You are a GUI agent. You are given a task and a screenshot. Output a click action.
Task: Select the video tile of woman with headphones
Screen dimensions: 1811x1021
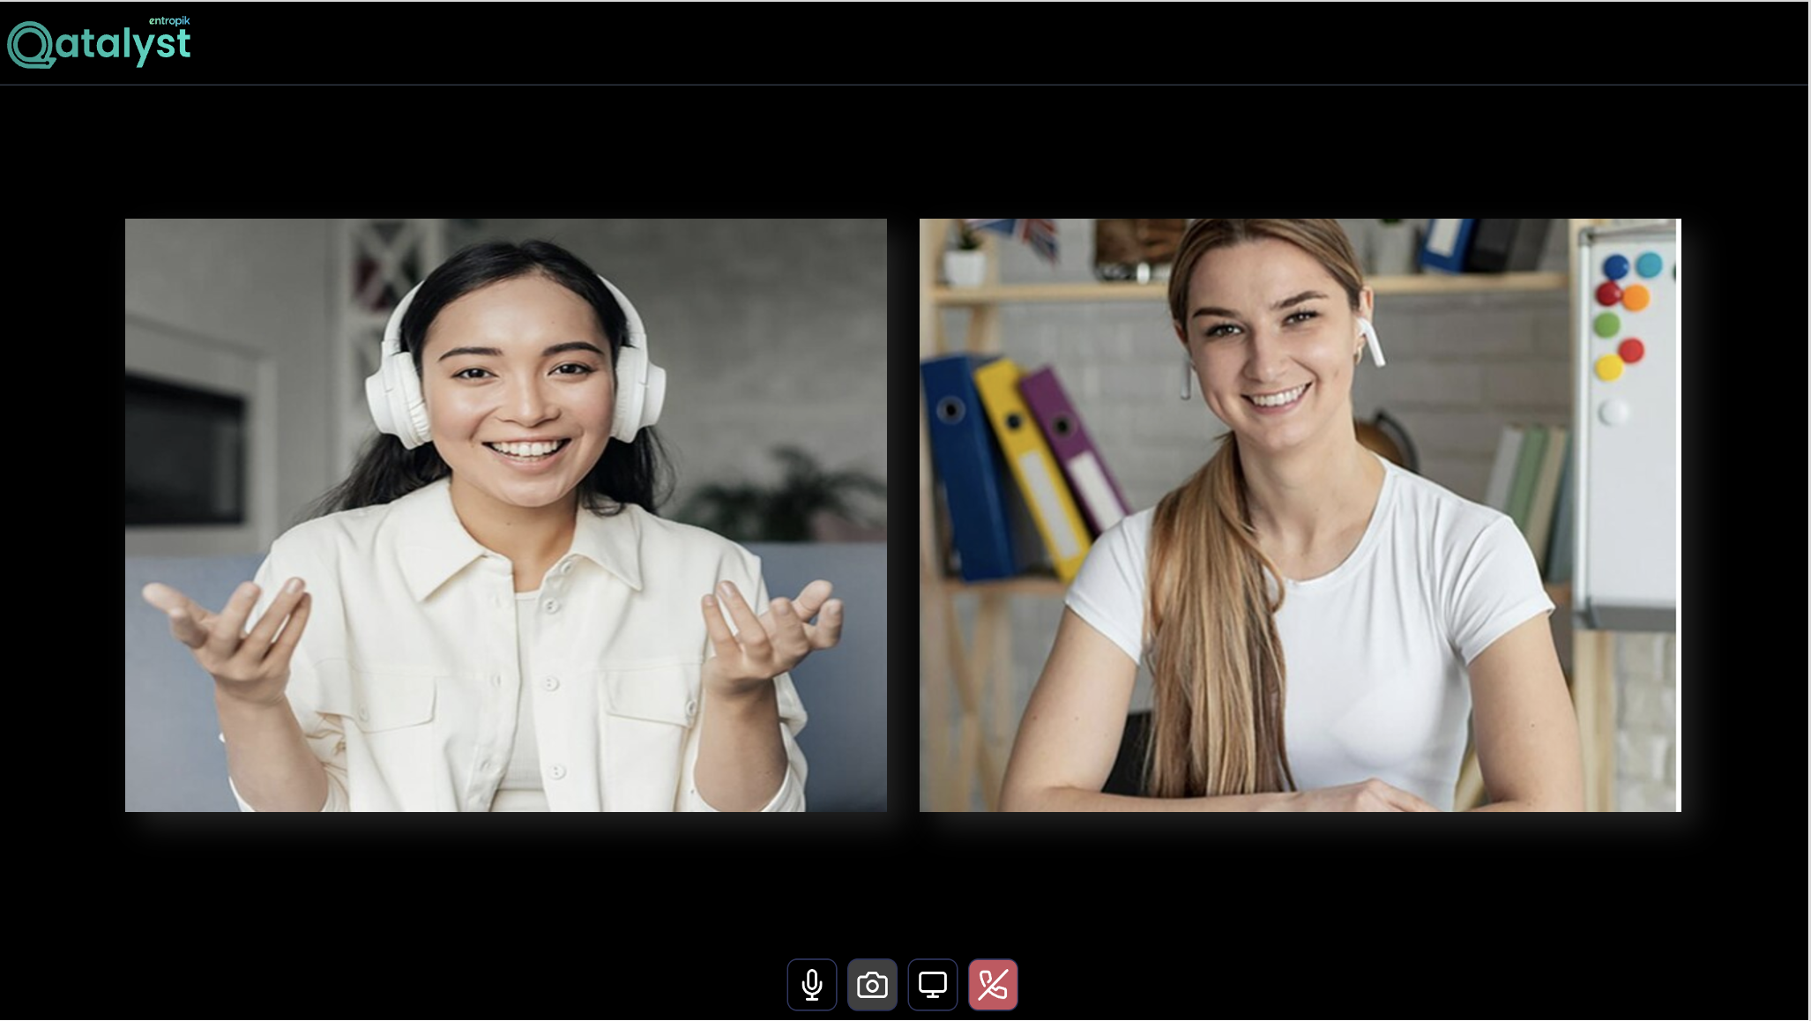point(506,515)
